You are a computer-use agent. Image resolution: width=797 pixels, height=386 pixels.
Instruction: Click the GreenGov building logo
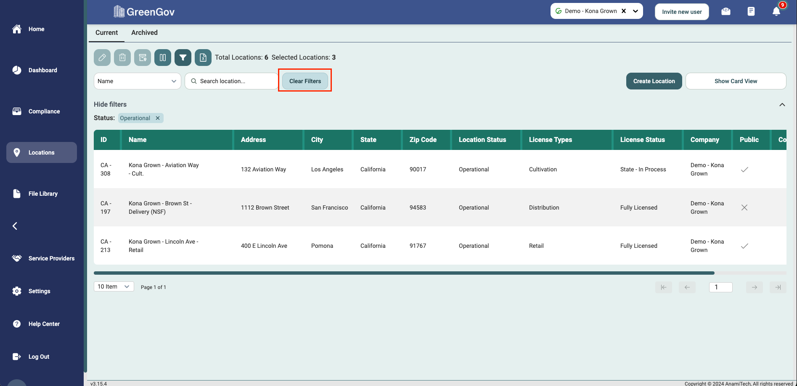[x=119, y=11]
